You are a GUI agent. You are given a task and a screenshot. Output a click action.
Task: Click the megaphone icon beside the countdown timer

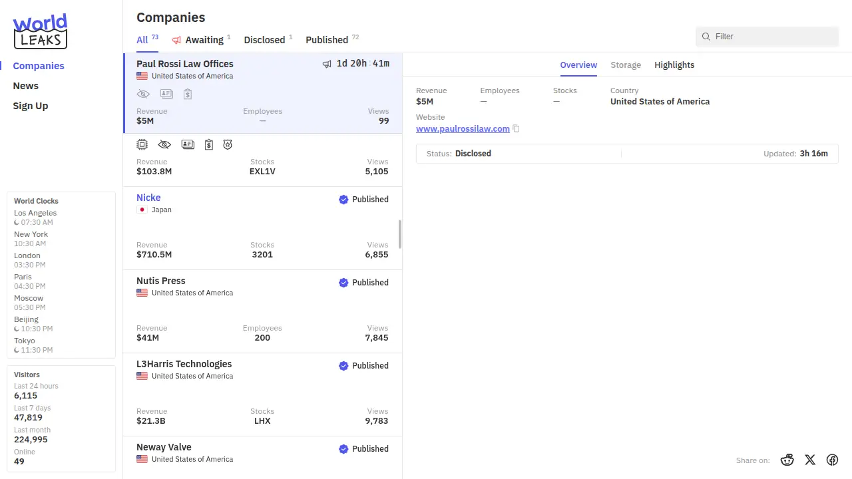(327, 64)
